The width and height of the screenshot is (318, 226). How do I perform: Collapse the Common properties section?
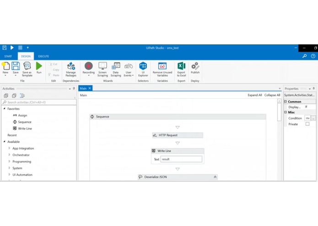tap(286, 102)
